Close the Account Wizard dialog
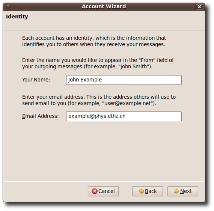 pyautogui.click(x=199, y=7)
